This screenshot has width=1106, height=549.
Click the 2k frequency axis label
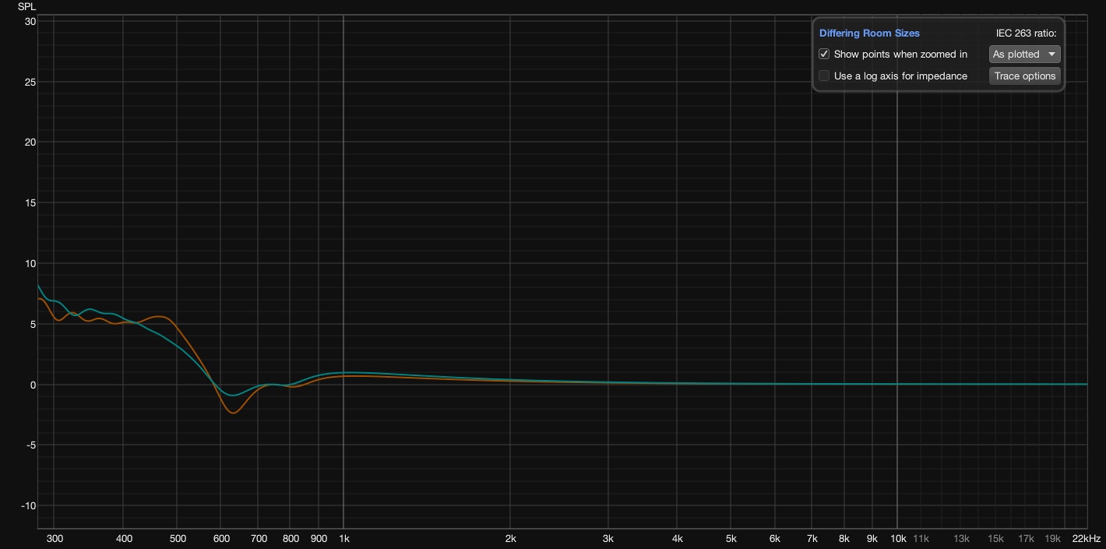tap(510, 539)
